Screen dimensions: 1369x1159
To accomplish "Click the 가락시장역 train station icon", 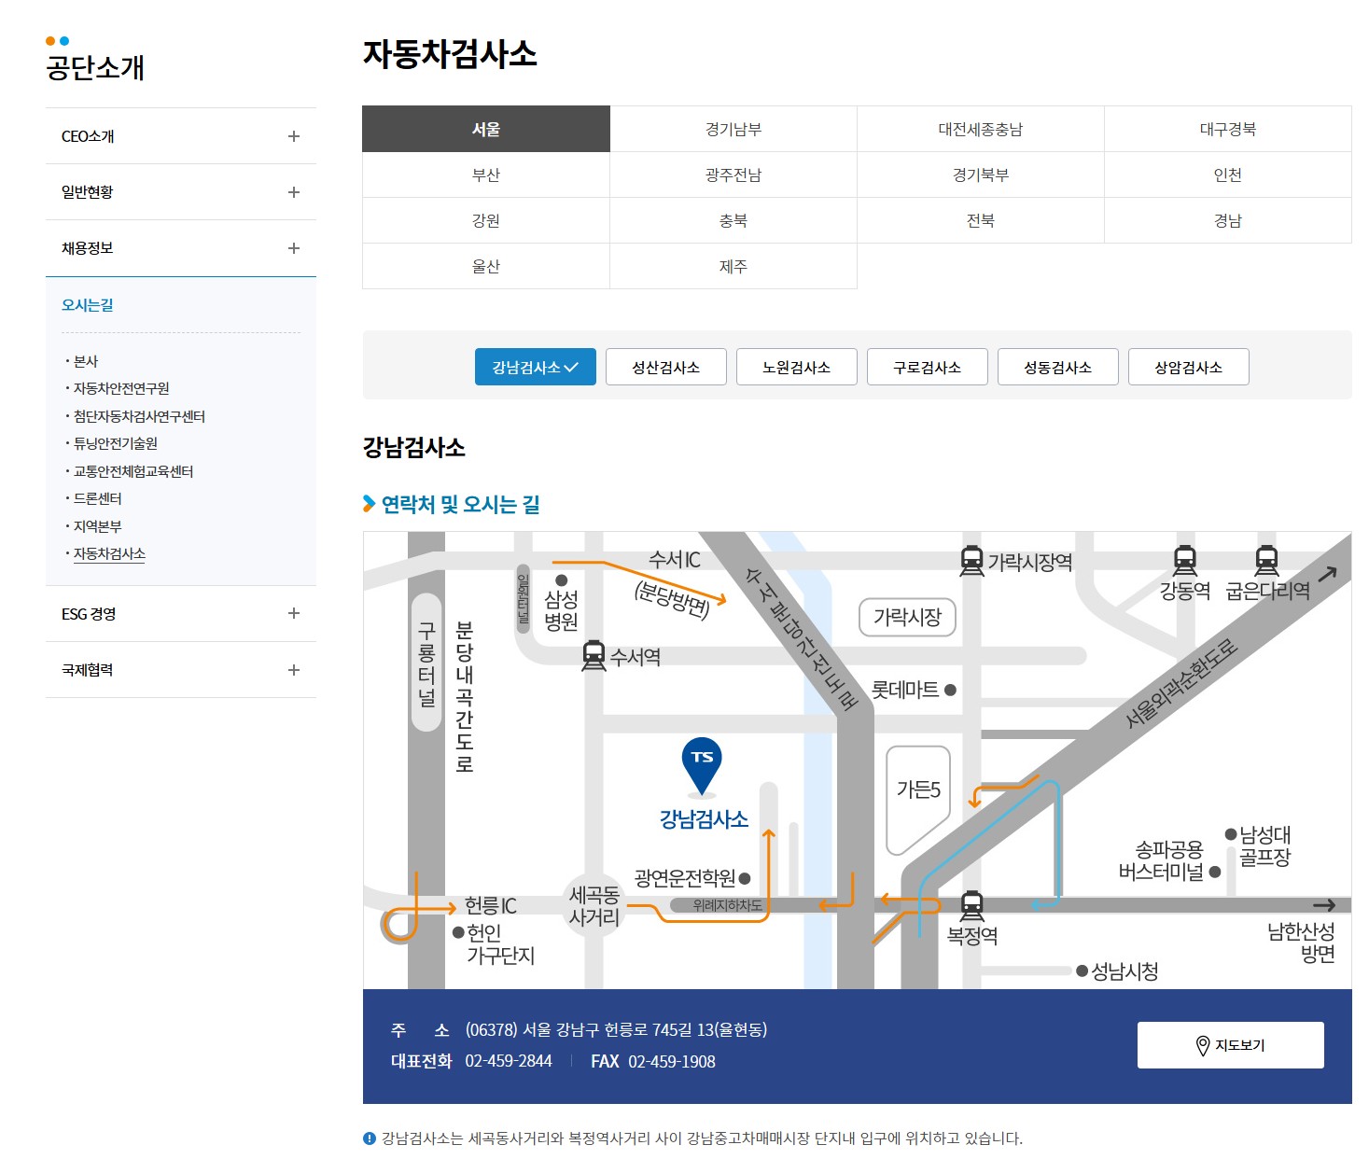I will (x=971, y=561).
